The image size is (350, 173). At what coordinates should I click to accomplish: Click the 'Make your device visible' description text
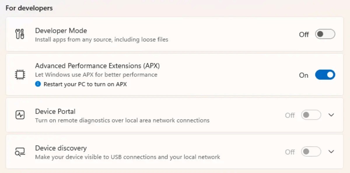[127, 157]
